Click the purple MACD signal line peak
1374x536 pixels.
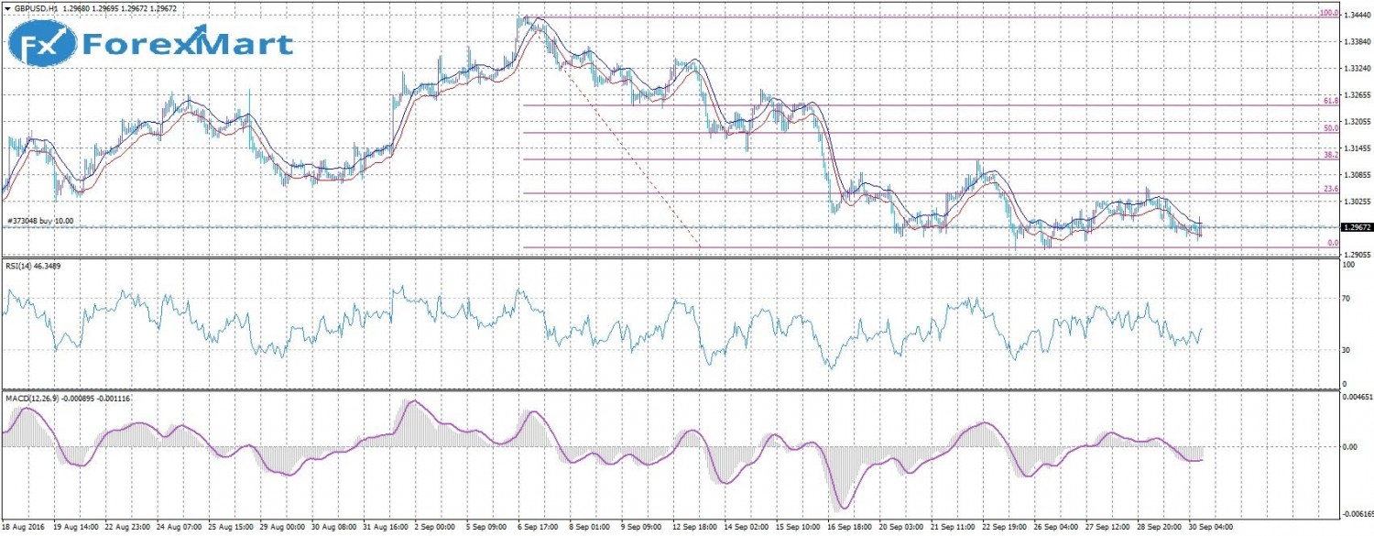click(x=414, y=401)
